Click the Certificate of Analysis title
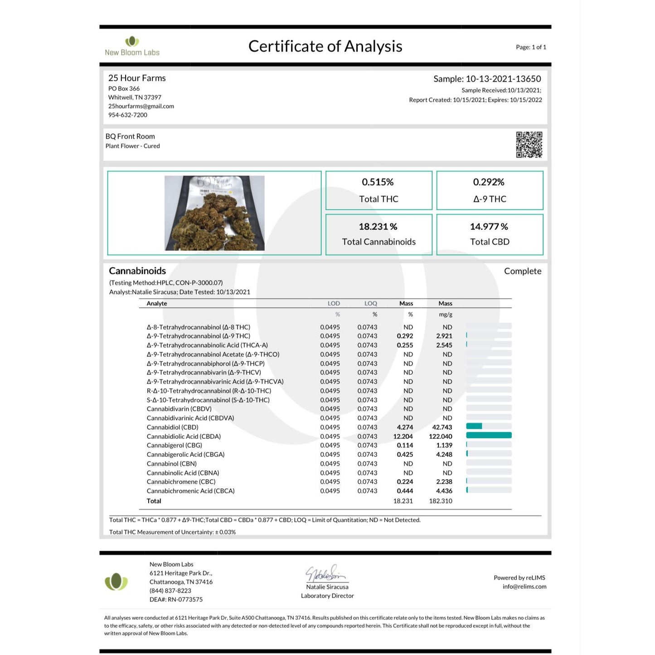655x655 pixels. click(325, 46)
